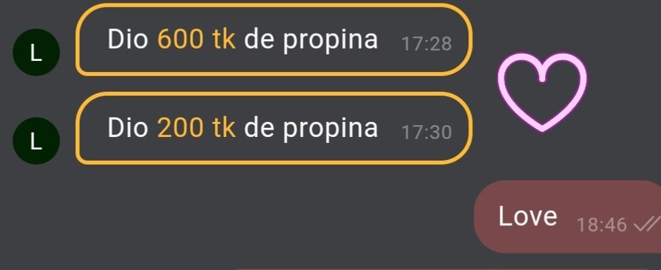Click the word Love in sent message
The height and width of the screenshot is (270, 661).
point(528,216)
